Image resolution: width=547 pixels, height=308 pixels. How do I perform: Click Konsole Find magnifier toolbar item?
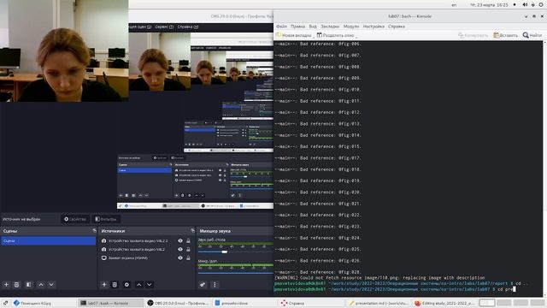coord(532,35)
